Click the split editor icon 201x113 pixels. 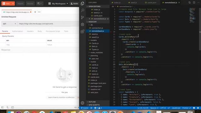tap(194, 3)
